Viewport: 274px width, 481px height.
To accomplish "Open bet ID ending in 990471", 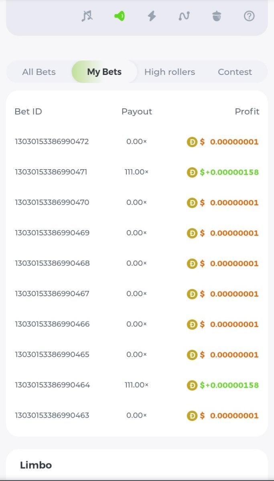I will (51, 172).
